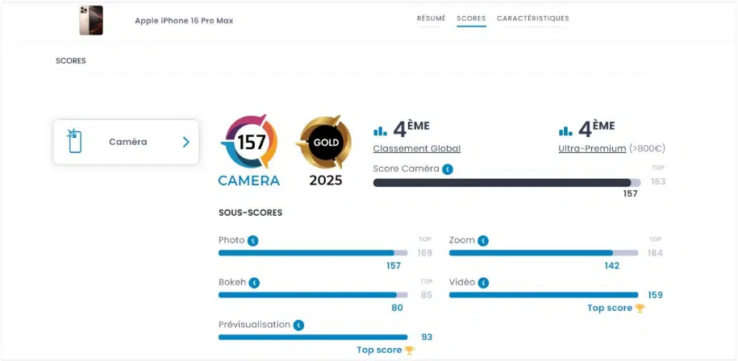
Task: Click the Bokeh top value 85
Action: click(x=427, y=295)
